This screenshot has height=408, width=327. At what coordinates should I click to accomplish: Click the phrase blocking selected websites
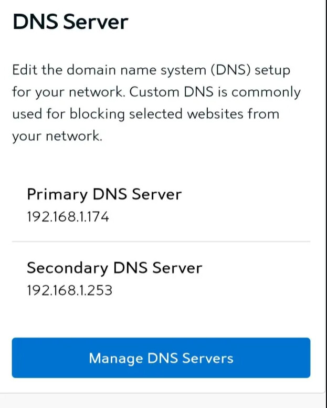[x=156, y=114]
